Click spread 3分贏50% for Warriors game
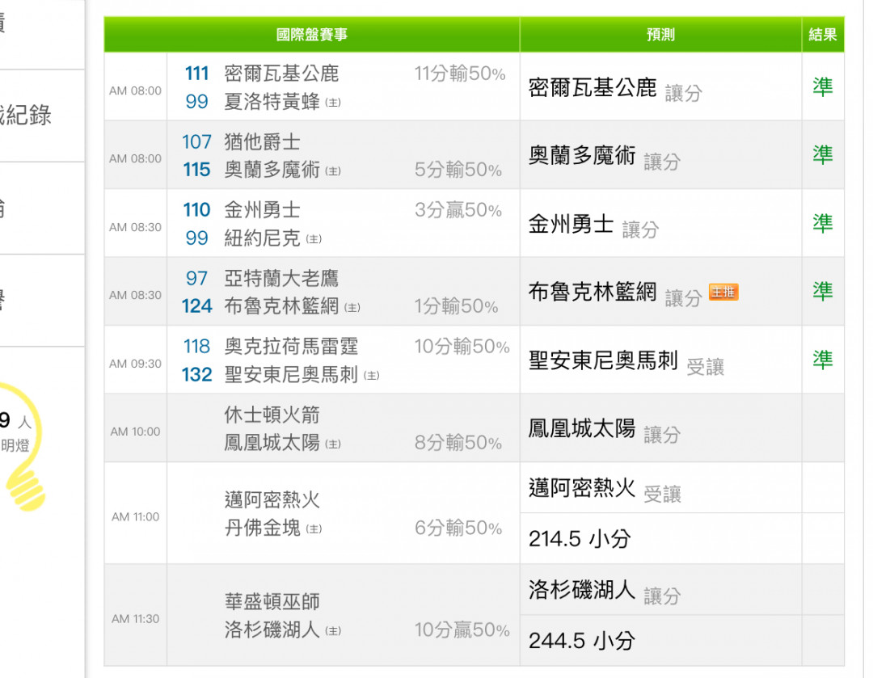 458,210
